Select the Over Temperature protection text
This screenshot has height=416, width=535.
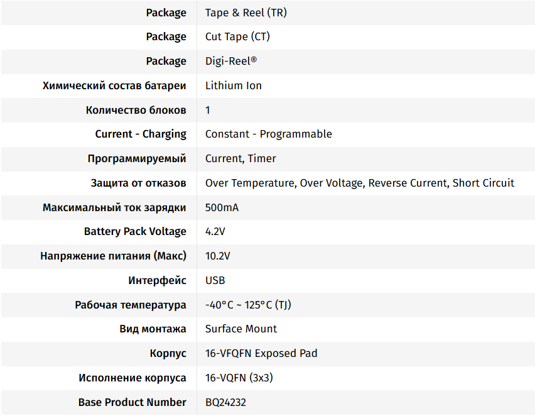pos(250,183)
